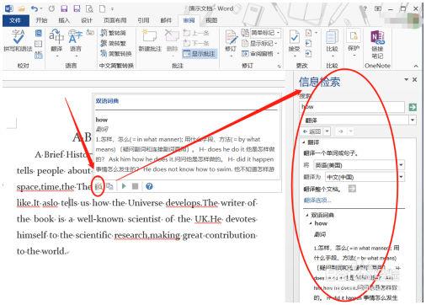Open the research service dropdown
This screenshot has width=426, height=305.
click(413, 120)
